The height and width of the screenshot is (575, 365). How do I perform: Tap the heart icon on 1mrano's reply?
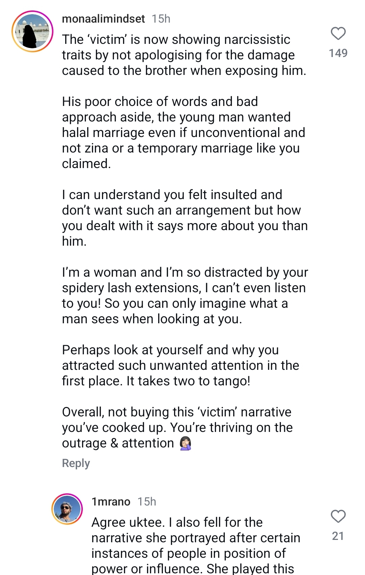coord(338,516)
